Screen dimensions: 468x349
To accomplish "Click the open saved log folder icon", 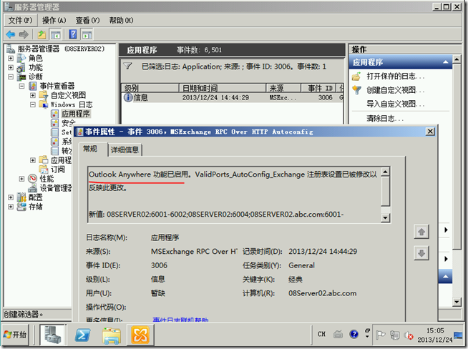I will [356, 77].
